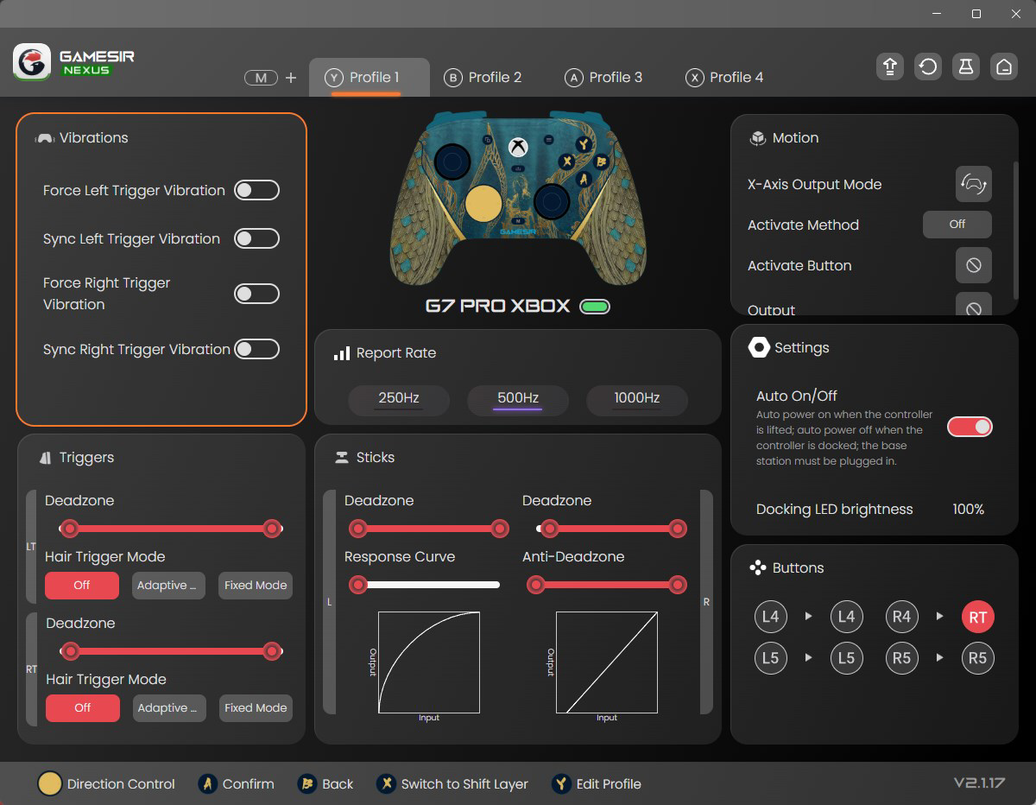Switch to the Profile 4 tab
Viewport: 1036px width, 805px height.
pyautogui.click(x=724, y=77)
